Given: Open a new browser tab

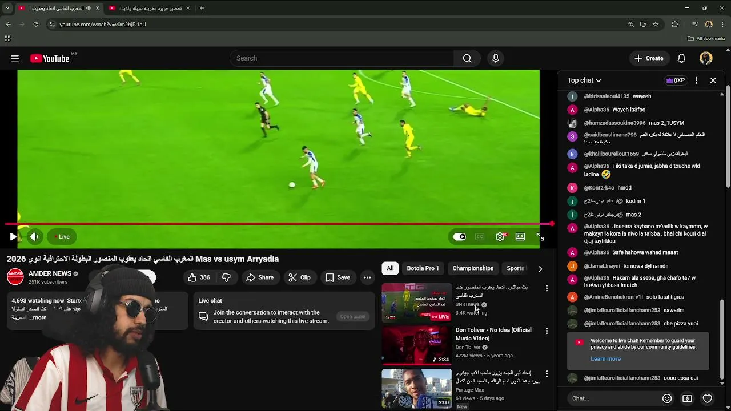Looking at the screenshot, I should point(202,8).
